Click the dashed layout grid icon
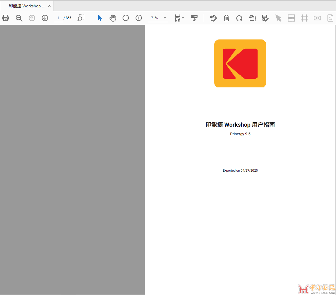Screen dimensions: 336x295 pos(291,18)
